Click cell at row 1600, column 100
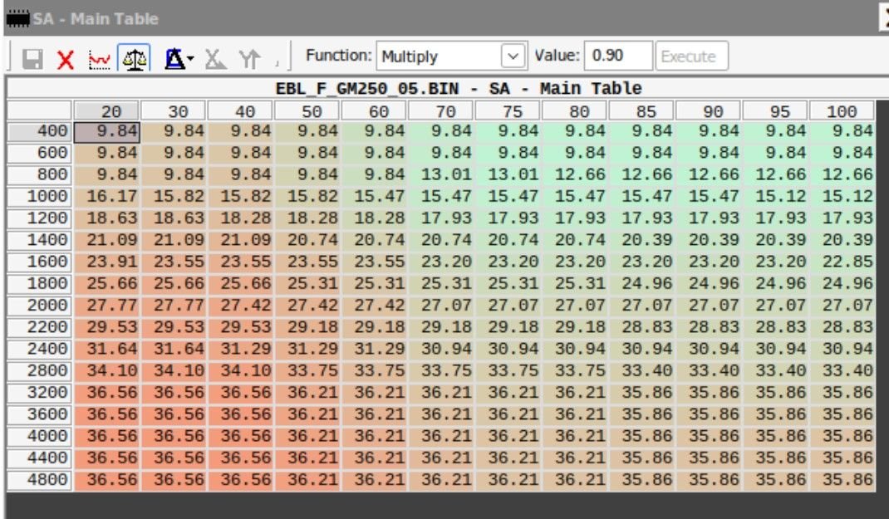The width and height of the screenshot is (889, 519). [842, 262]
